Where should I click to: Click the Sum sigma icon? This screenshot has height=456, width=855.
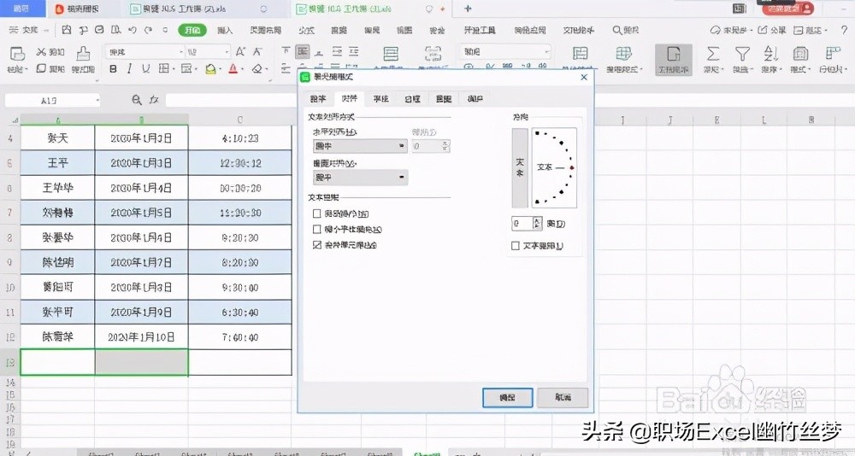[713, 54]
